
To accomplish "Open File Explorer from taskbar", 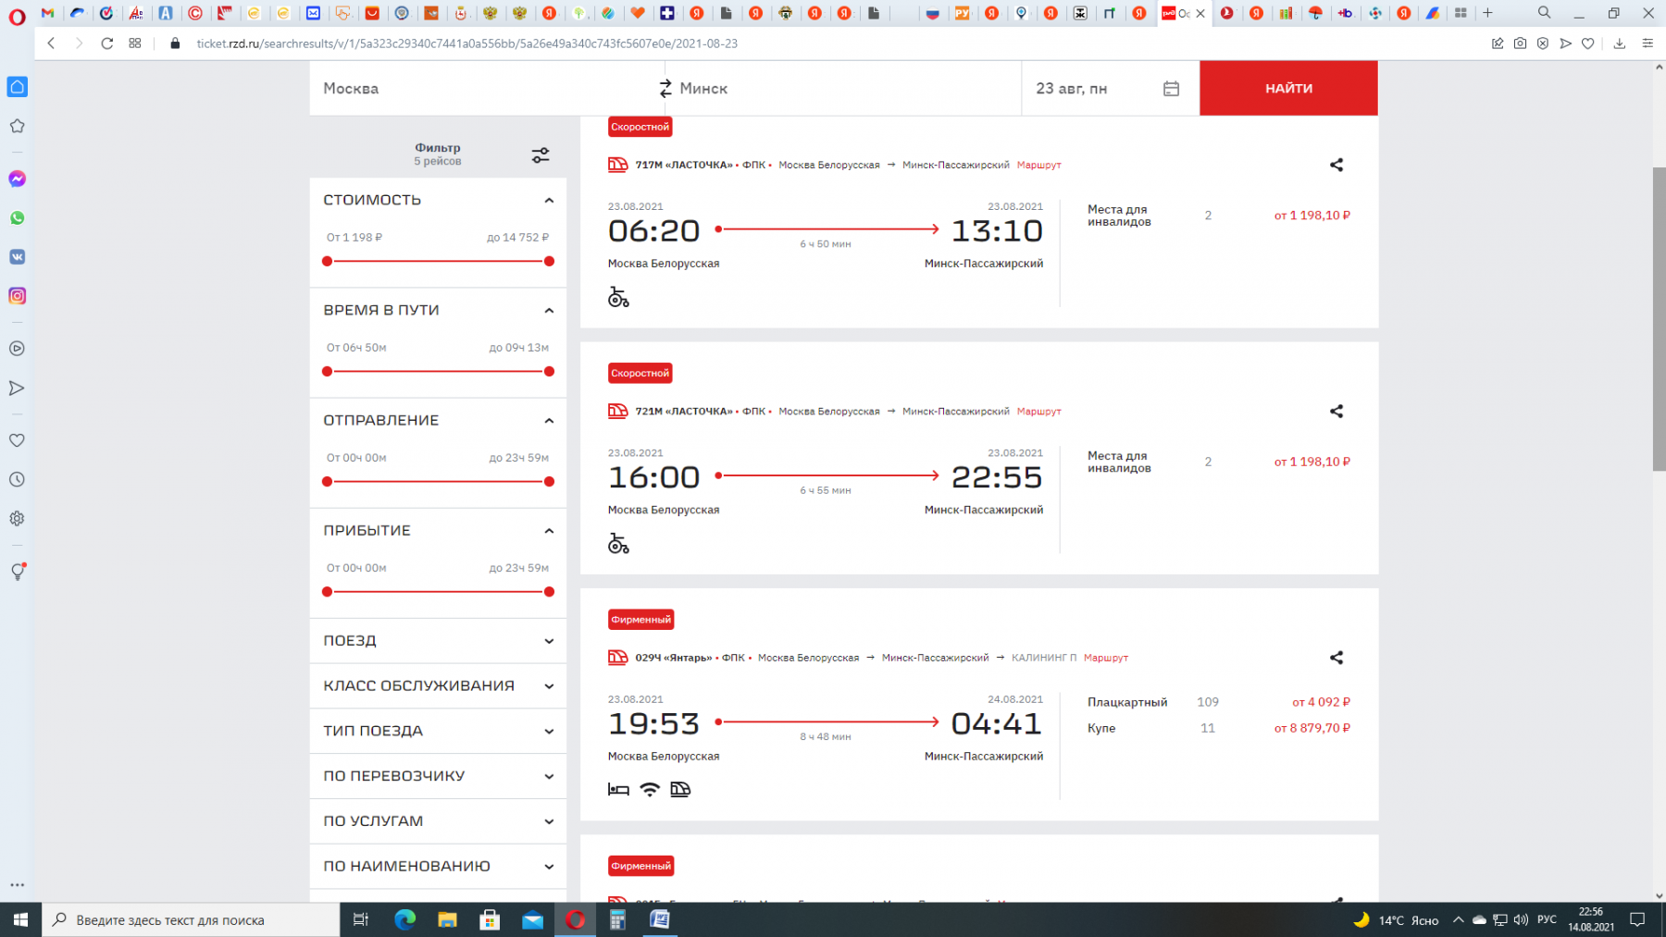I will pos(447,919).
